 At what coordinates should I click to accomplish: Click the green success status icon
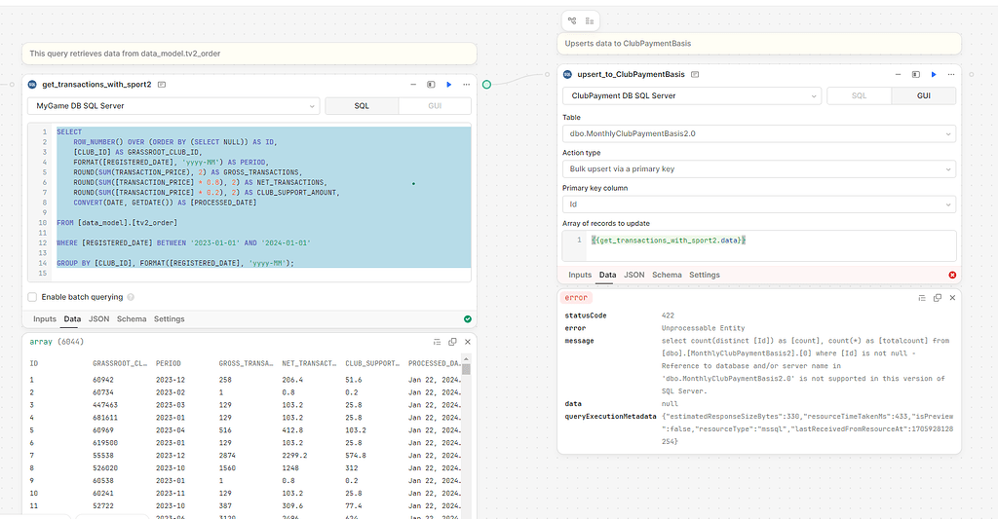[467, 318]
